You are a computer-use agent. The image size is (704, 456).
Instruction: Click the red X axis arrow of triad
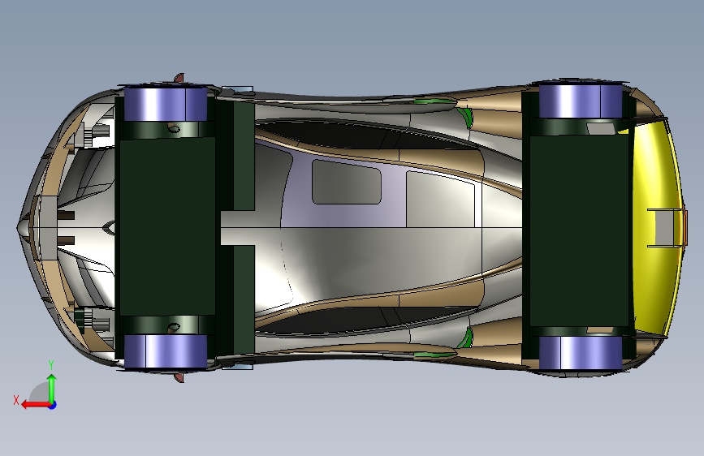[x=35, y=405]
